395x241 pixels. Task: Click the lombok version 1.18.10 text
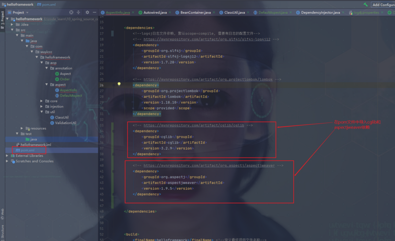click(169, 102)
